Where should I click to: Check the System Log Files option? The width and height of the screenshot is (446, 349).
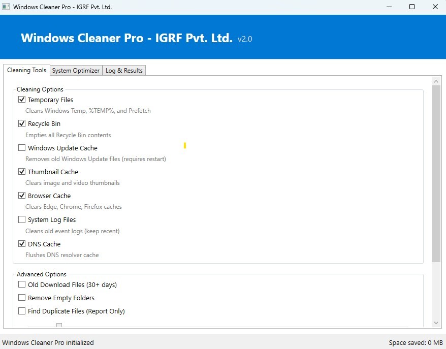(x=22, y=219)
